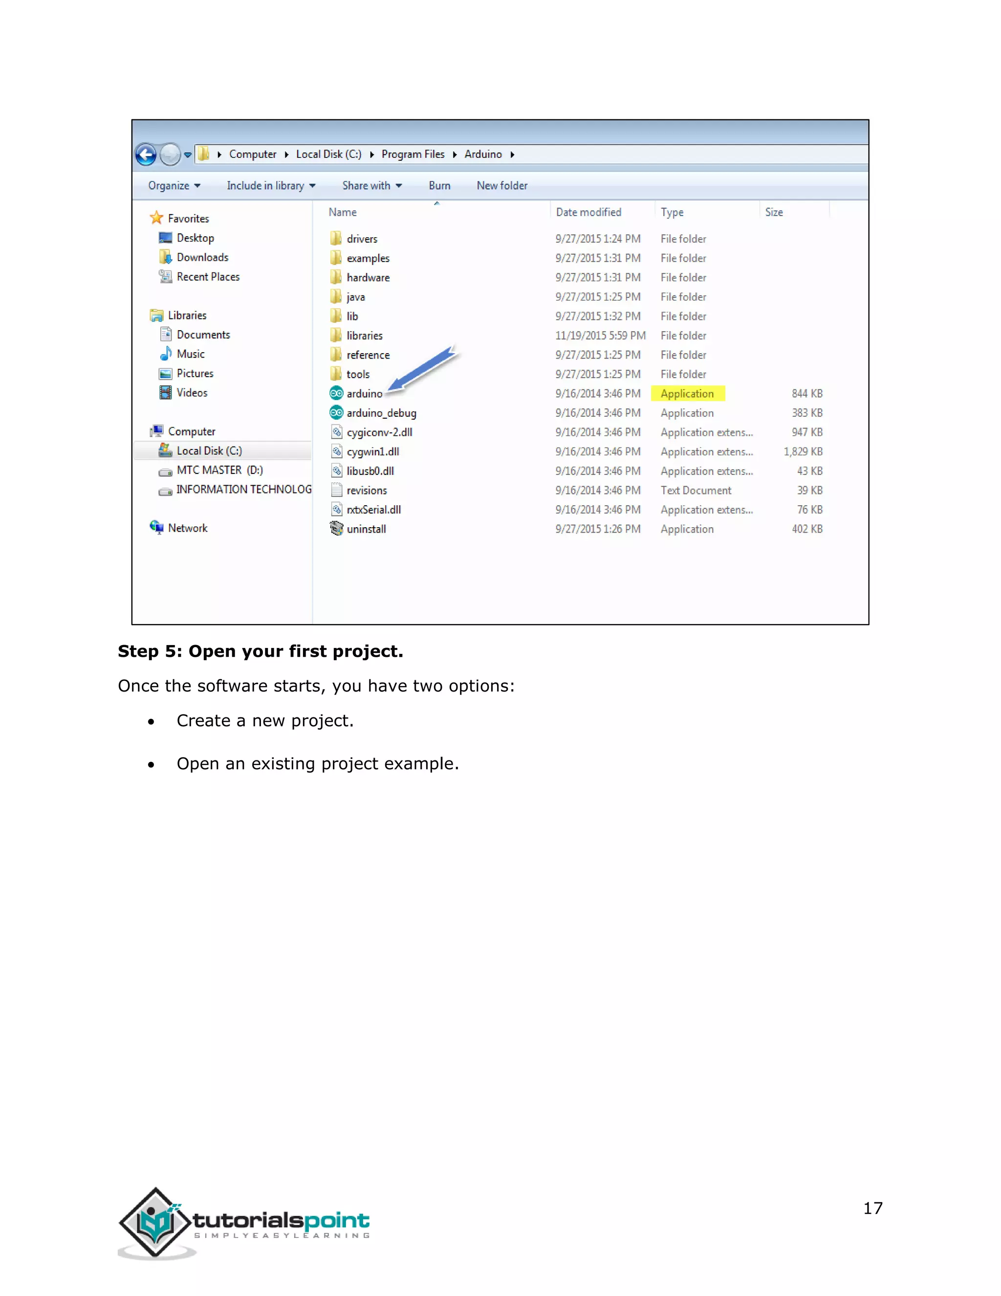The height and width of the screenshot is (1296, 1001).
Task: Click the Burn toolbar button
Action: pyautogui.click(x=439, y=186)
